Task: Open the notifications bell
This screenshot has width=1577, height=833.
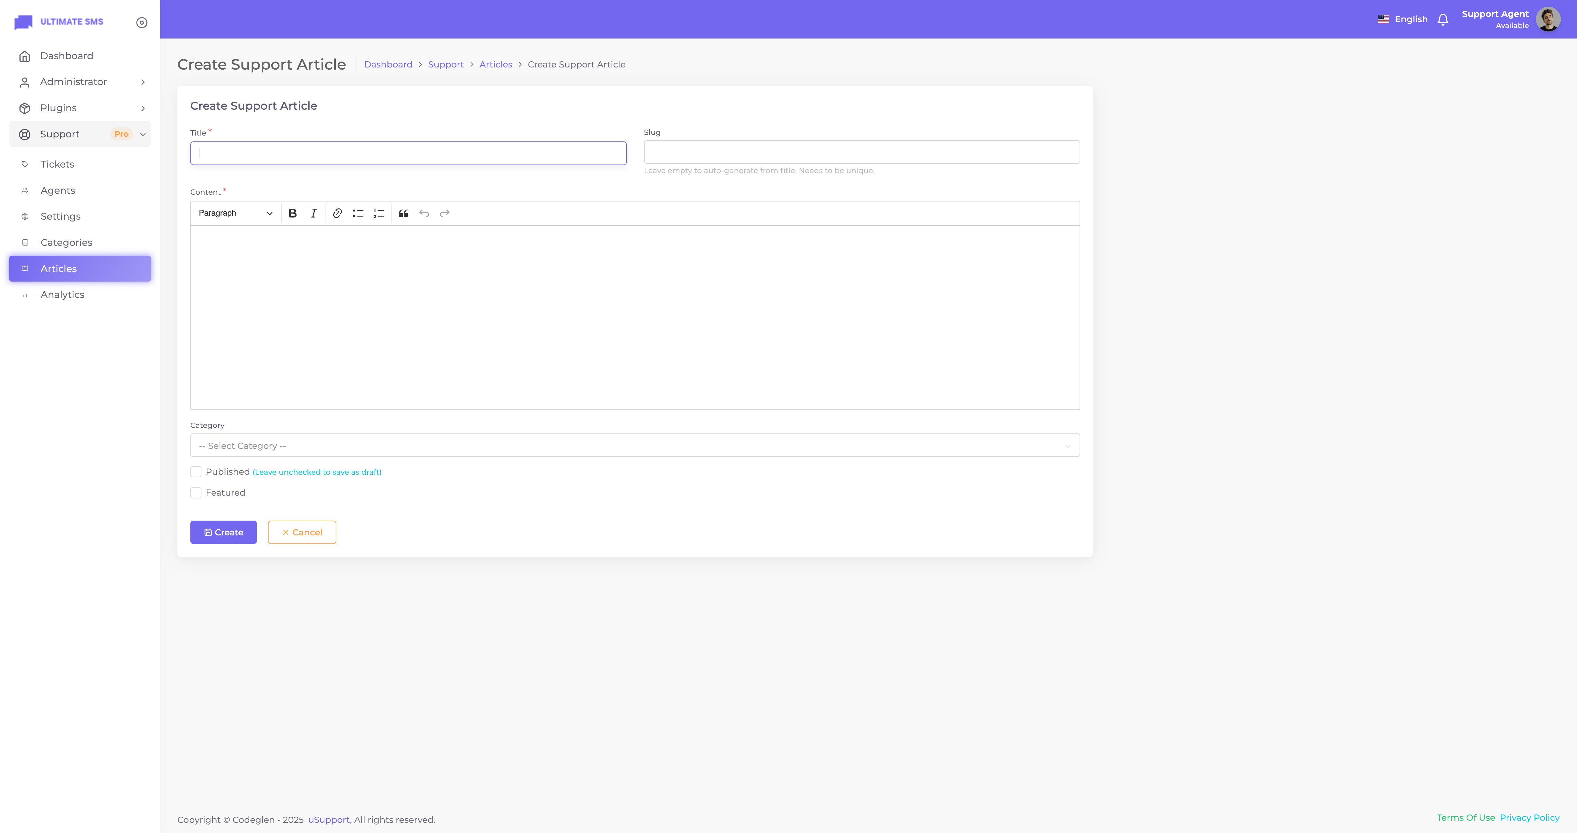Action: pyautogui.click(x=1443, y=20)
